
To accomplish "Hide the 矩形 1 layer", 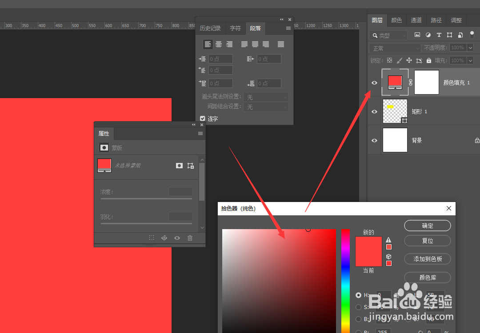I will [x=374, y=111].
